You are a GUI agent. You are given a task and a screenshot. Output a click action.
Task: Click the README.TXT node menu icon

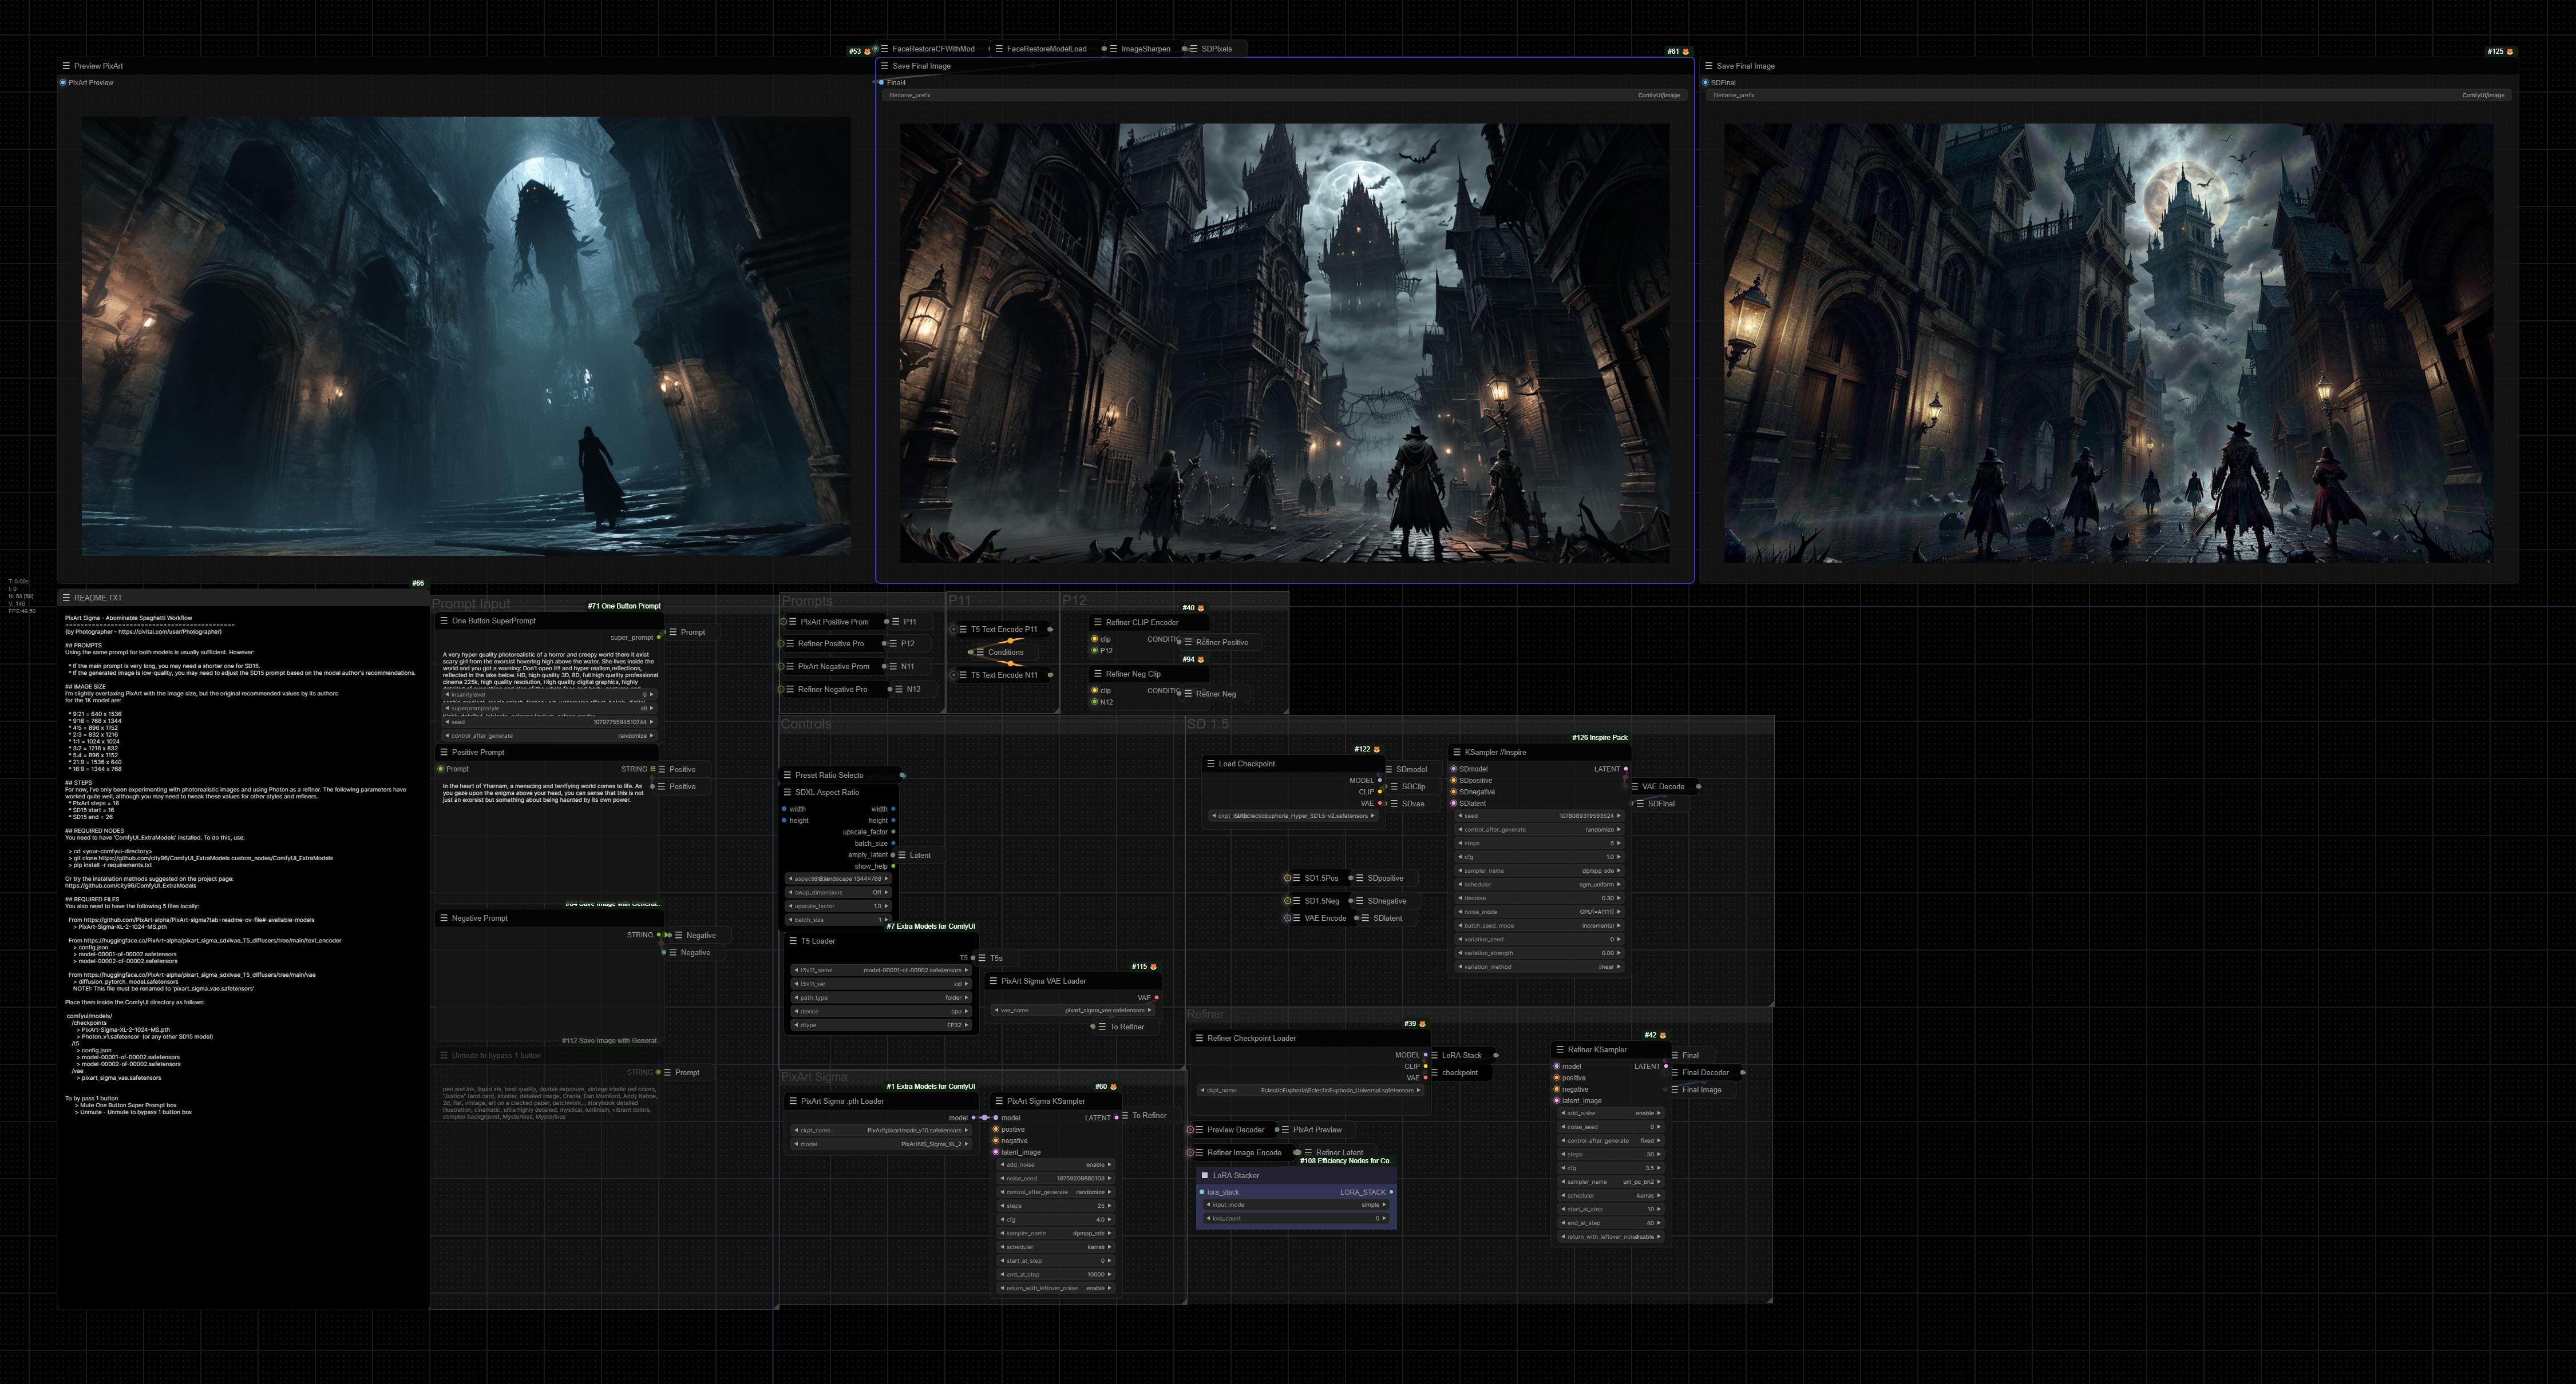pos(66,598)
